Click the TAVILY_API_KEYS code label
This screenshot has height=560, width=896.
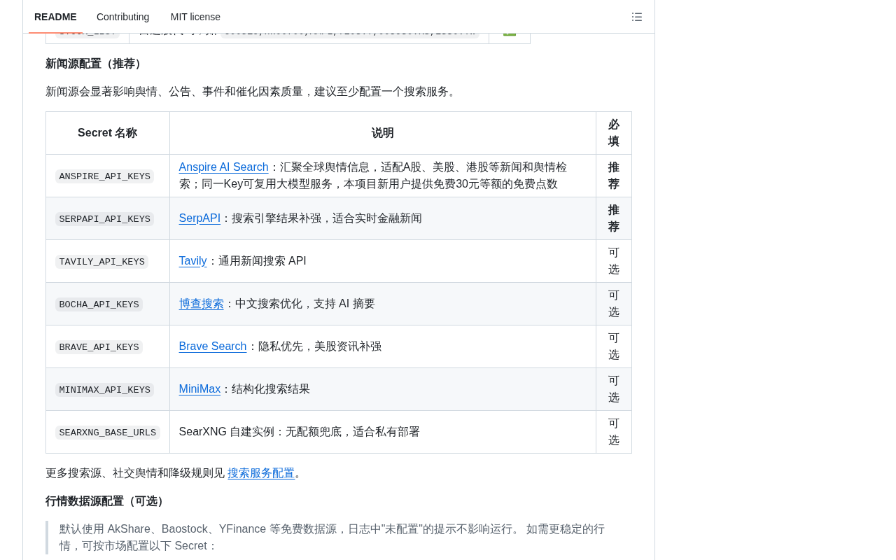102,262
